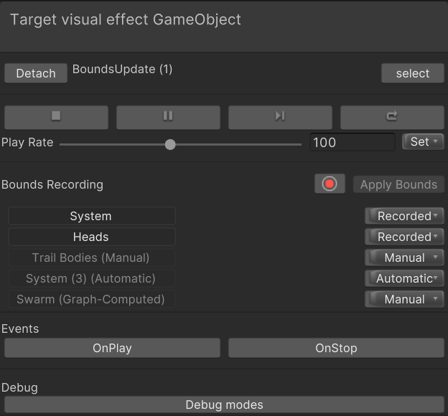Toggle the System bounds selection
Image resolution: width=448 pixels, height=416 pixels.
click(x=91, y=216)
